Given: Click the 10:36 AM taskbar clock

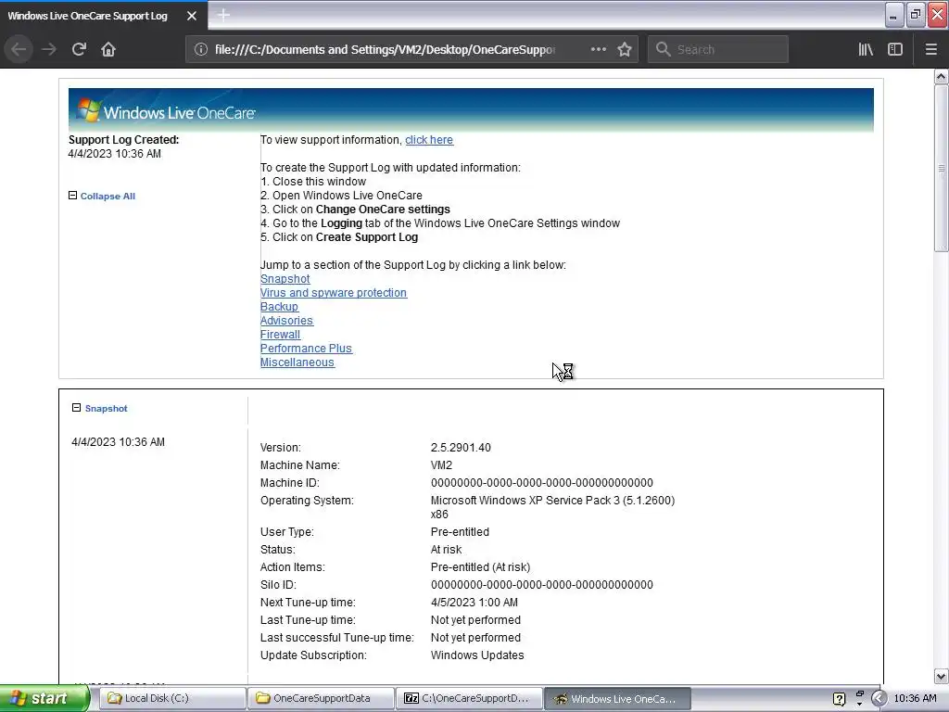Looking at the screenshot, I should click(915, 699).
